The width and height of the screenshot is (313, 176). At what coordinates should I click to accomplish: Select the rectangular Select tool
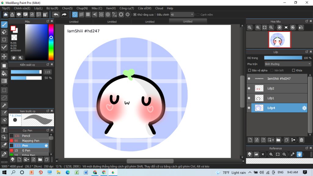click(4, 90)
